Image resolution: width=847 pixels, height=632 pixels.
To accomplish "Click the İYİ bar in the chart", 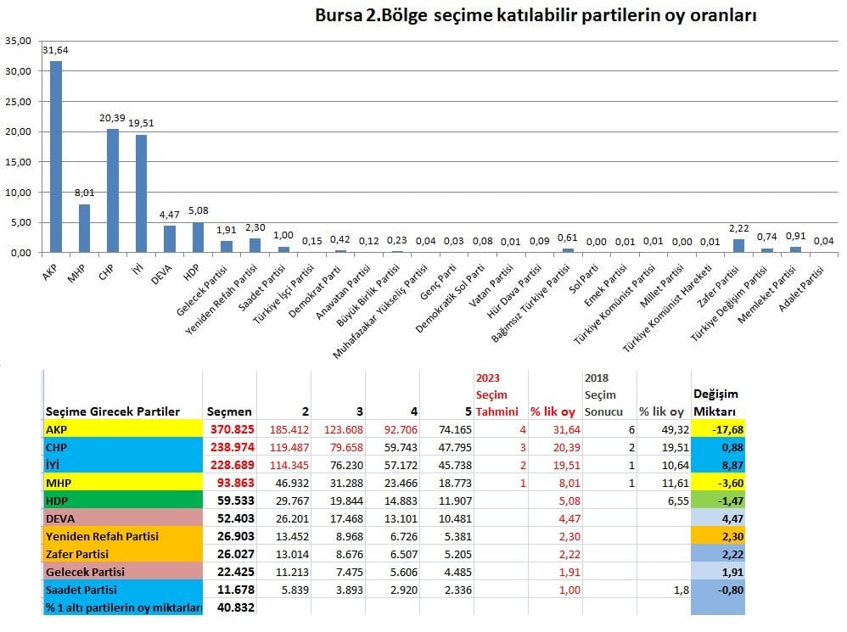I will 141,193.
